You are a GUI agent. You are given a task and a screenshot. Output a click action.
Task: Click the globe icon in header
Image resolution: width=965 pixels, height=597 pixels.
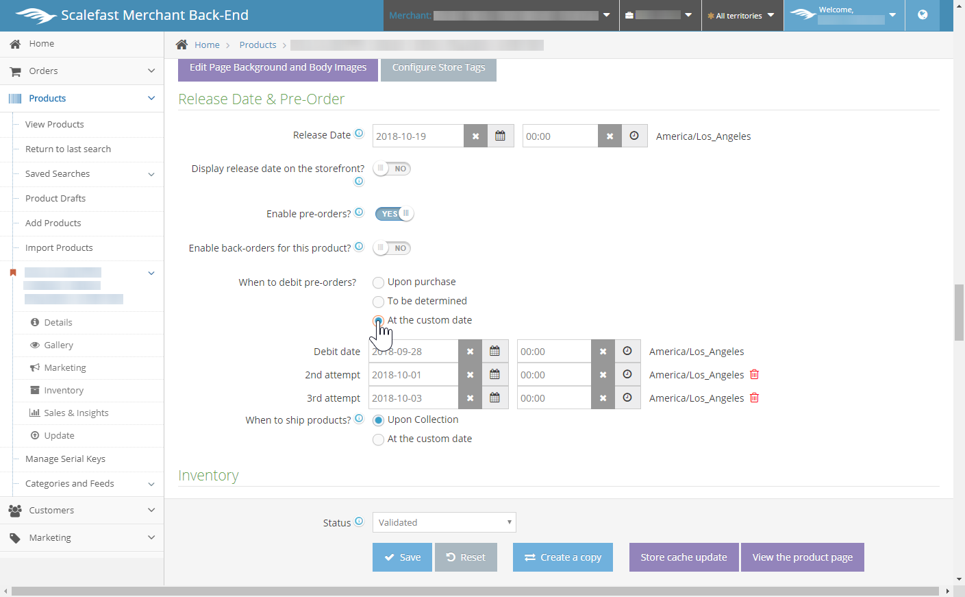click(x=922, y=15)
